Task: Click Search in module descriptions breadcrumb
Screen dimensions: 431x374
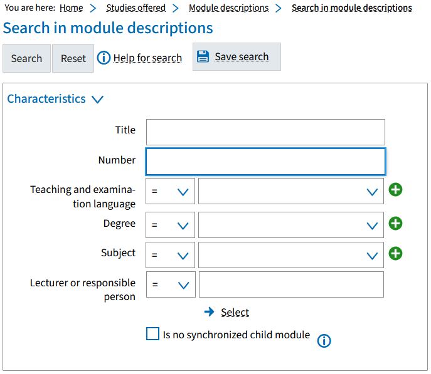Action: (352, 8)
